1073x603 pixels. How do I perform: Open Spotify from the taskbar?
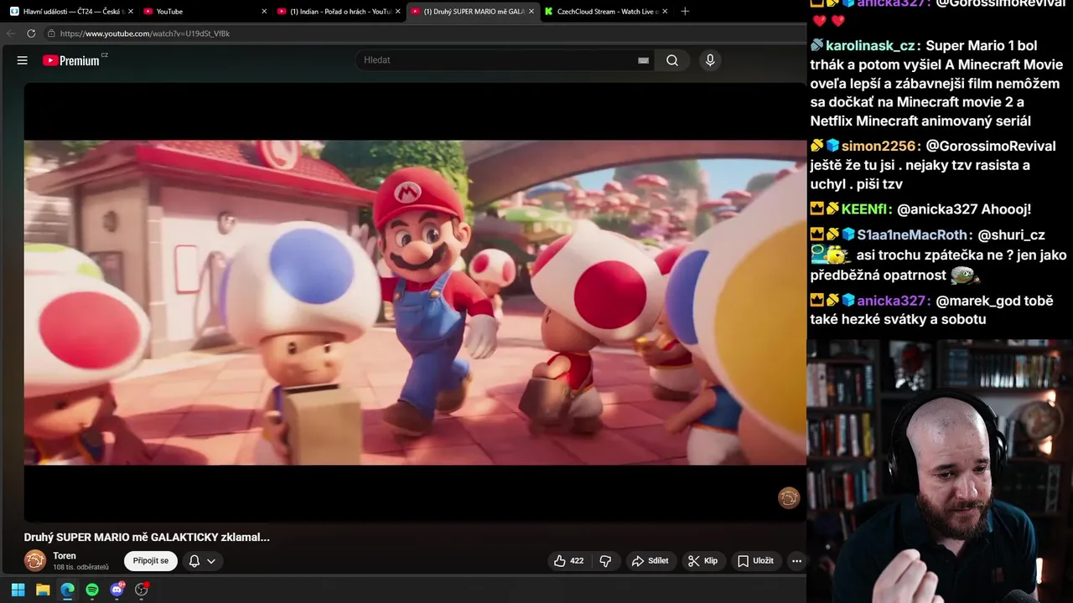coord(92,590)
